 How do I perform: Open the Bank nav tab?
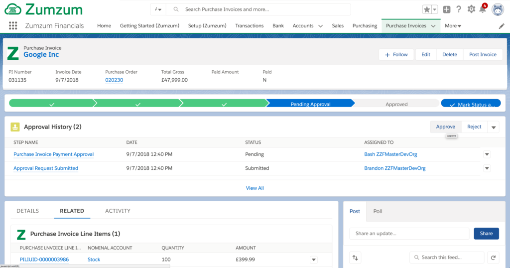[278, 26]
